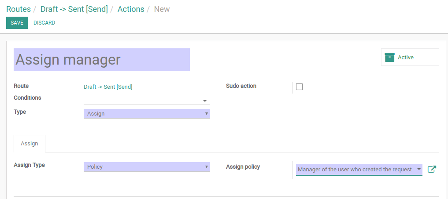448x199 pixels.
Task: Go to Routes breadcrumb
Action: click(19, 9)
